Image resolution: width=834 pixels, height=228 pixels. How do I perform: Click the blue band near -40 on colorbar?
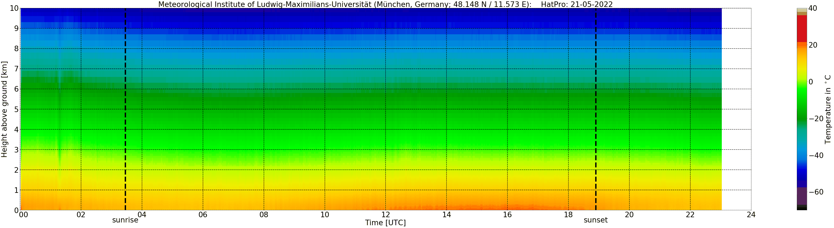coord(802,155)
